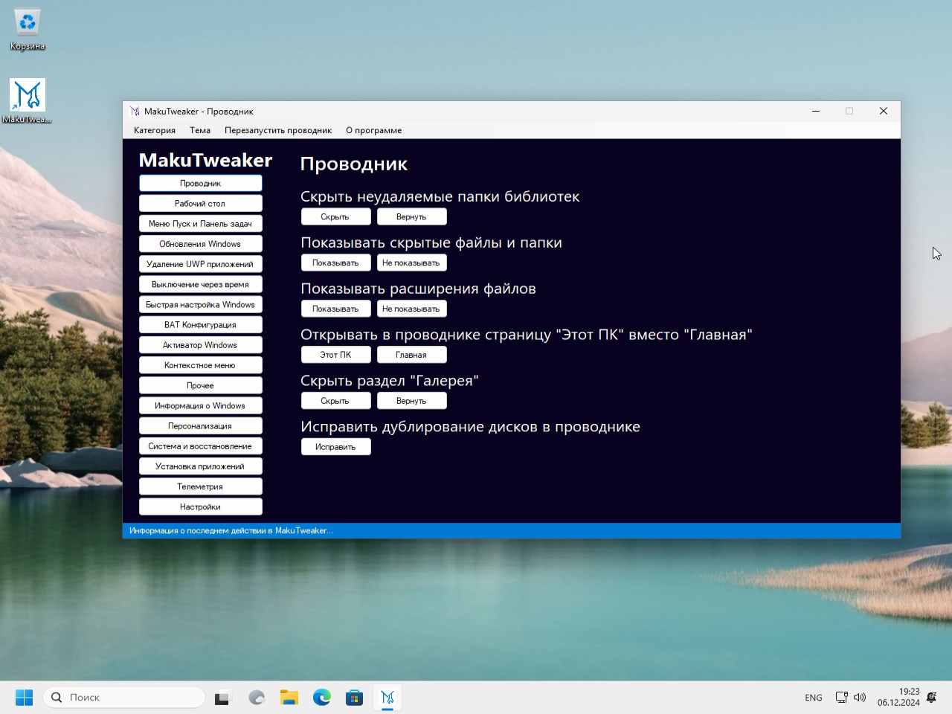
Task: Click the taskbar Поиск search field
Action: 124,698
